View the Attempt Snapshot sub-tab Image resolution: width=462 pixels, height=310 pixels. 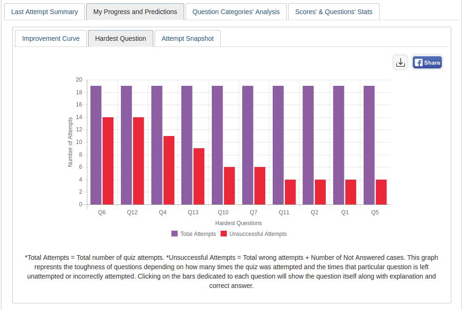pos(187,38)
